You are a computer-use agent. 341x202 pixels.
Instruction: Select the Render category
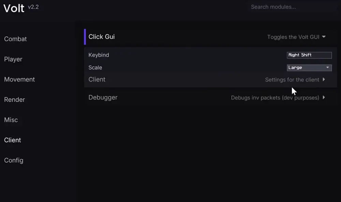point(14,100)
